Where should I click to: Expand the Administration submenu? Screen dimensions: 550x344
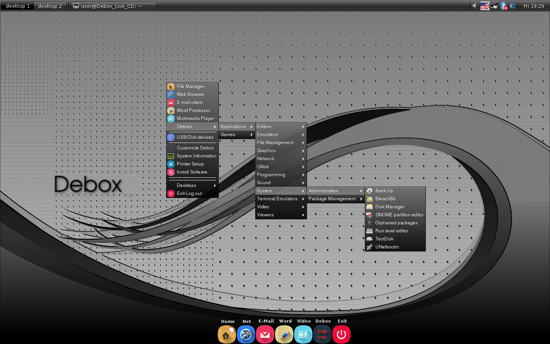click(335, 191)
